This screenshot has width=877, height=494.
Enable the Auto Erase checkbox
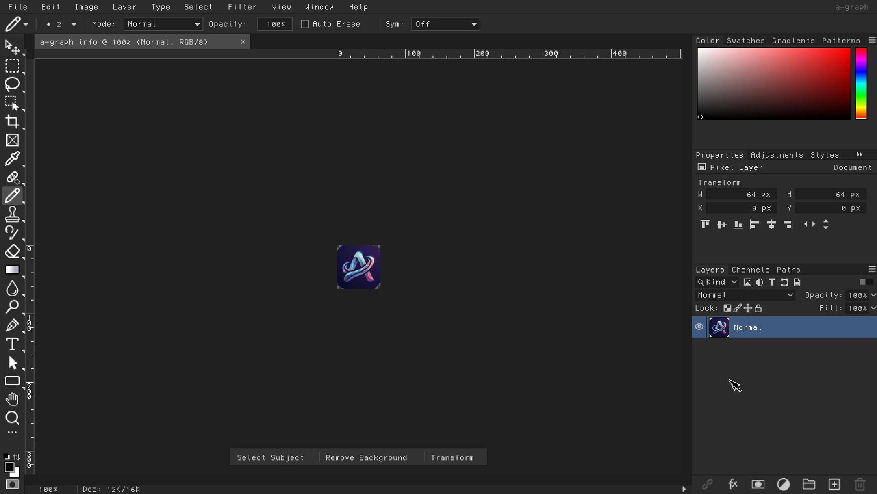click(x=305, y=24)
